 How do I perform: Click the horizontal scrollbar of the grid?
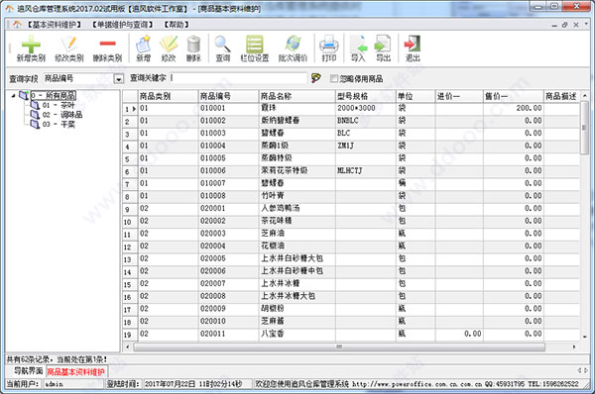(339, 346)
